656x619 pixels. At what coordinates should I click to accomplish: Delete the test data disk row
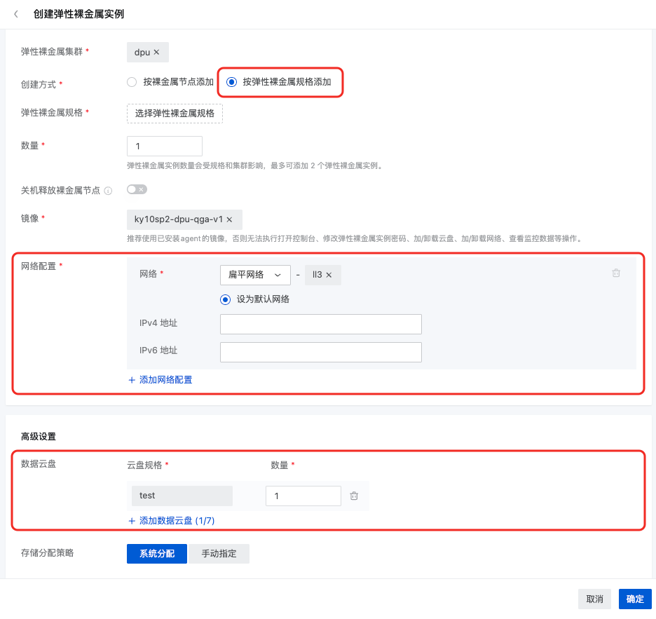click(354, 496)
